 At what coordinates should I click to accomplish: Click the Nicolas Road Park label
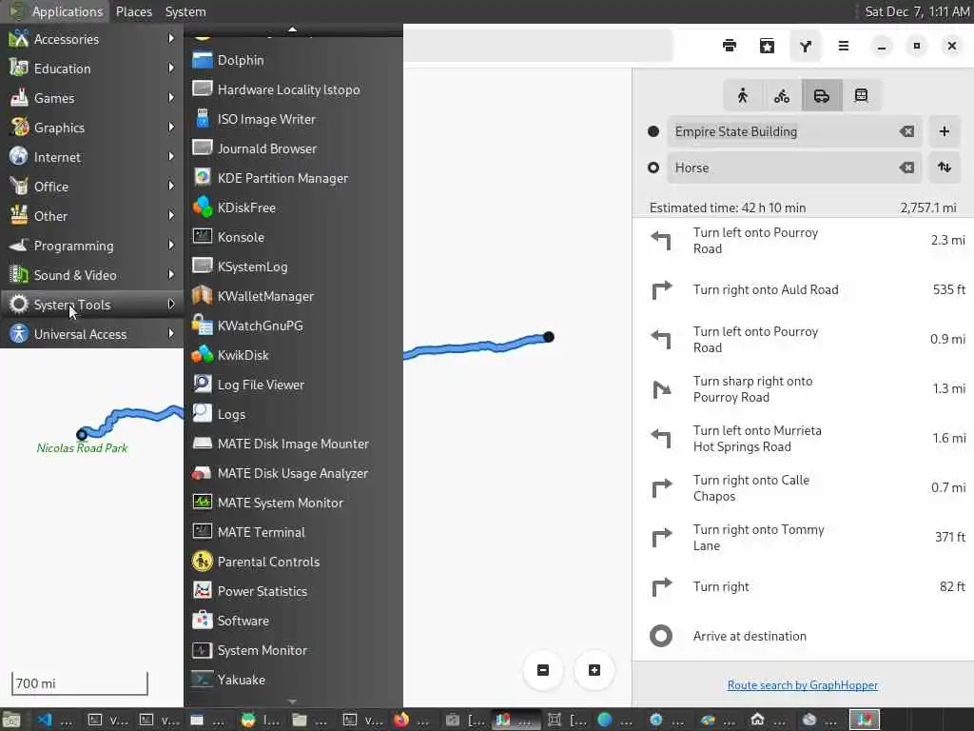(x=82, y=447)
